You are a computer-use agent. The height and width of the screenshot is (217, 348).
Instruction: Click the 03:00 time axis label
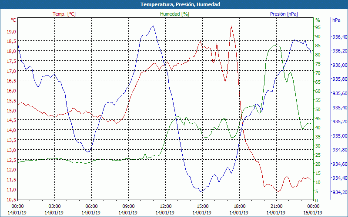tap(54, 207)
